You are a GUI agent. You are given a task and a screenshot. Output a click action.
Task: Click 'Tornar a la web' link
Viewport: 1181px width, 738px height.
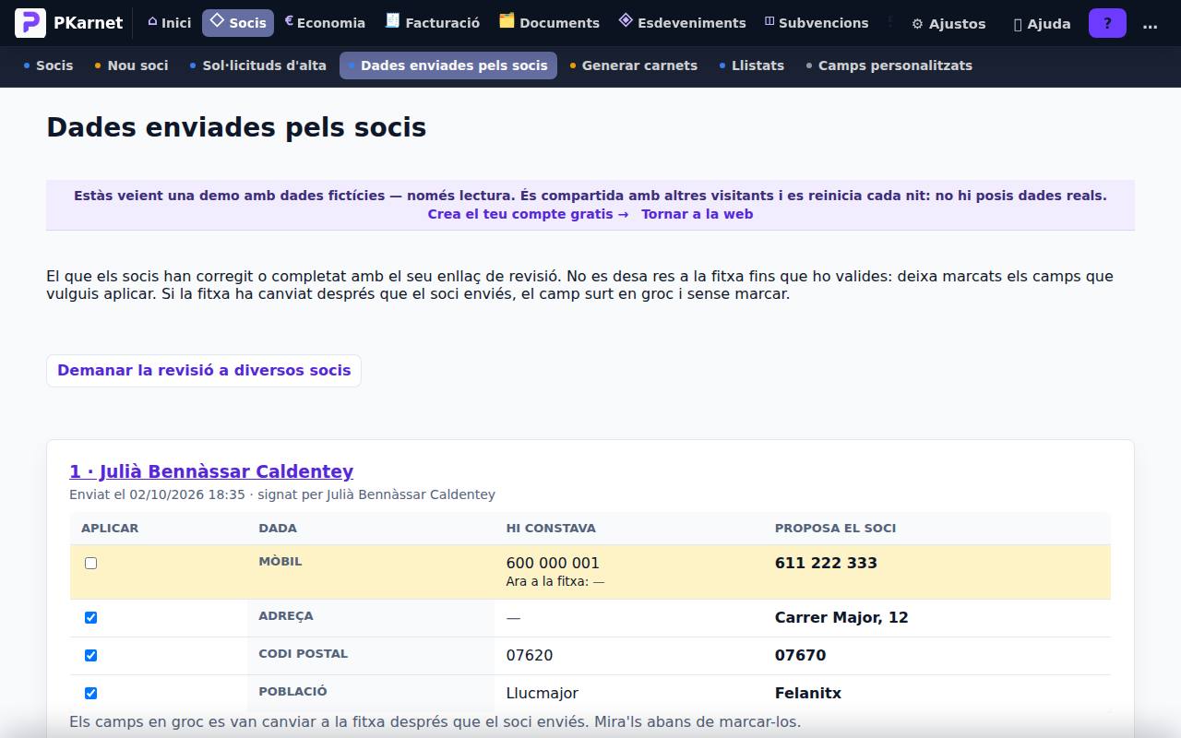698,214
